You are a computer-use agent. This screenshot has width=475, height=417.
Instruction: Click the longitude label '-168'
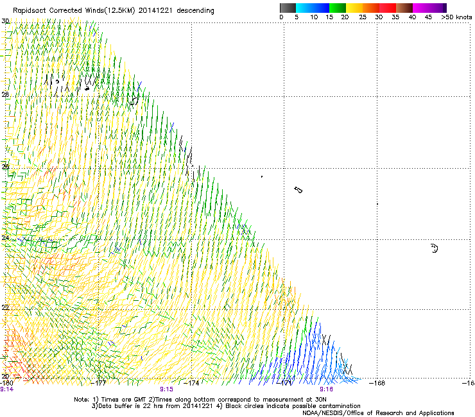(x=377, y=383)
